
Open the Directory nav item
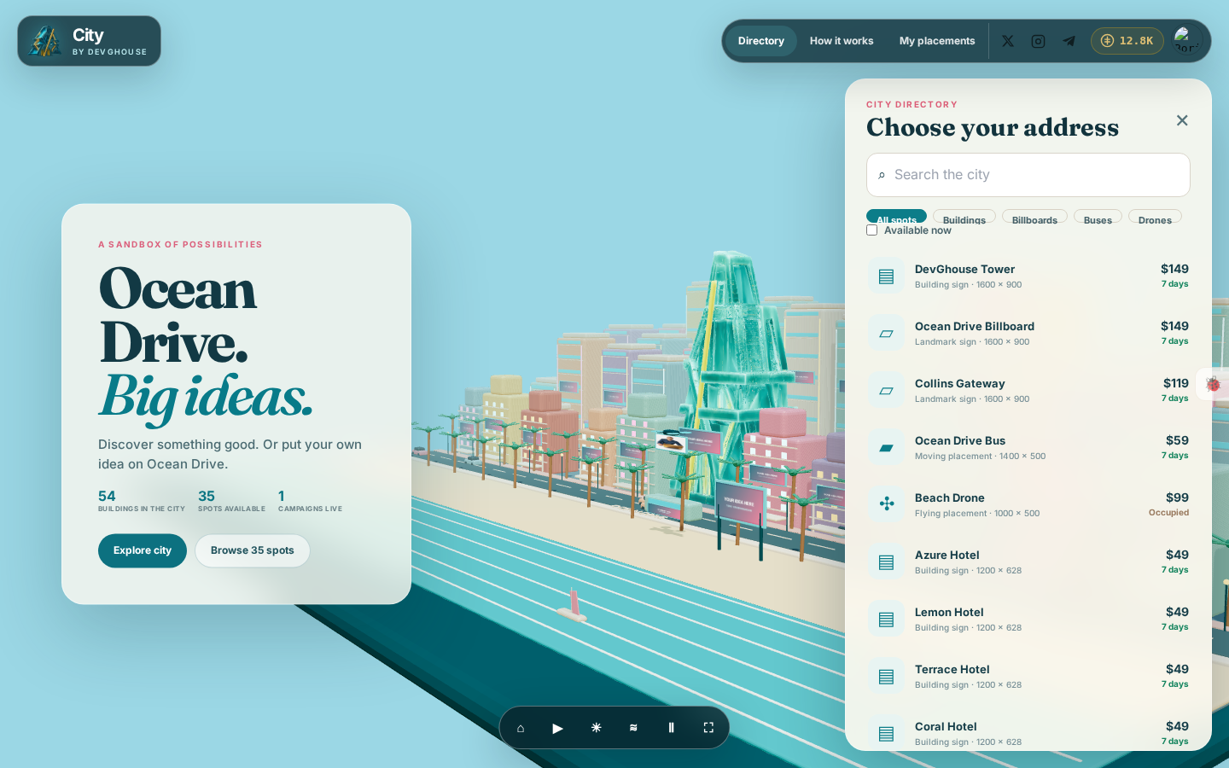(761, 41)
